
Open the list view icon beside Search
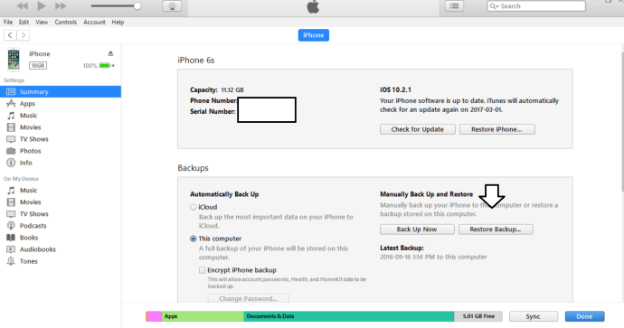click(454, 6)
